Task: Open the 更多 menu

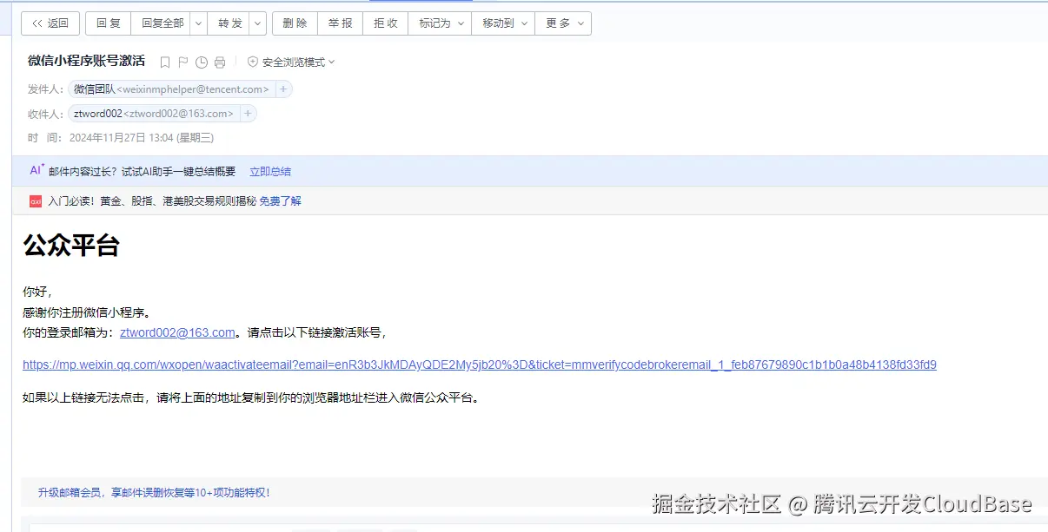Action: point(564,23)
